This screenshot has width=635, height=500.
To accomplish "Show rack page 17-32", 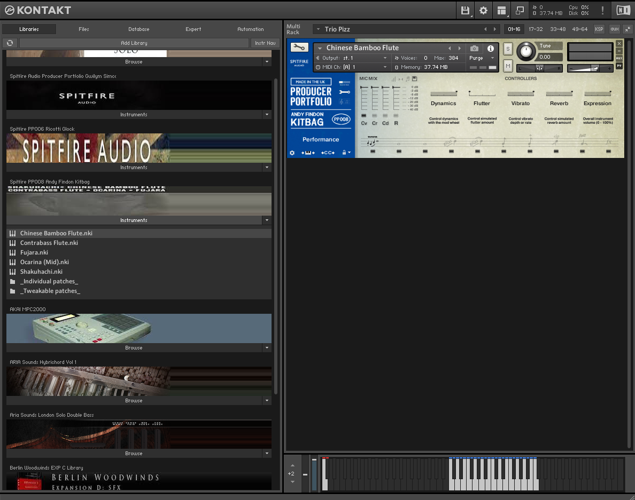I will (x=536, y=29).
